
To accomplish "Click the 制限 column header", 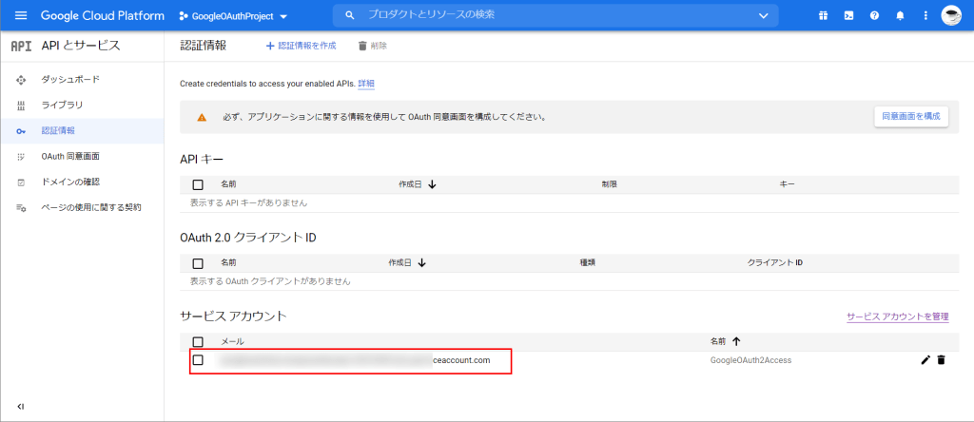I will click(609, 184).
